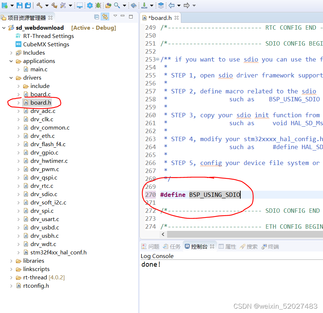Open the SDK Manager layers icon
The height and width of the screenshot is (313, 323).
[162, 5]
